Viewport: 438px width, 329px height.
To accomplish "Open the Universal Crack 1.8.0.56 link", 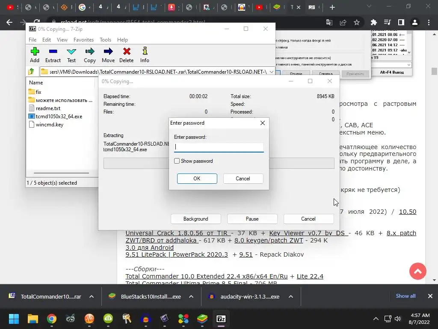I will (x=178, y=233).
